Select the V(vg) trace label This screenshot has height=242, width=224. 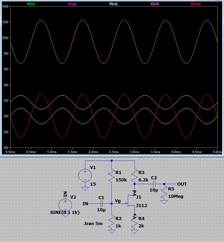tap(72, 4)
